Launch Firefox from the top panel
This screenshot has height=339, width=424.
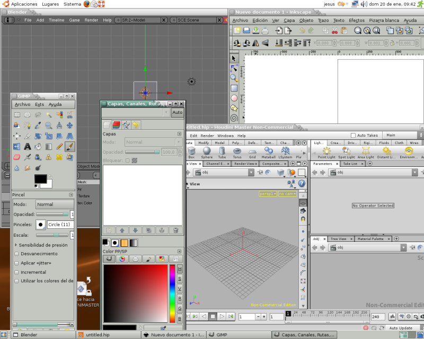point(87,4)
